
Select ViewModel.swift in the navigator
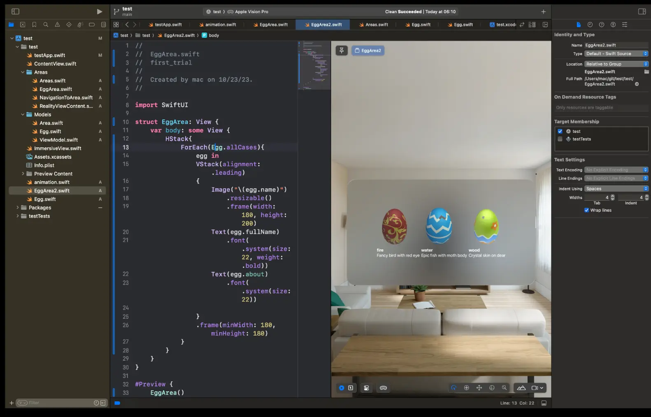pyautogui.click(x=58, y=140)
